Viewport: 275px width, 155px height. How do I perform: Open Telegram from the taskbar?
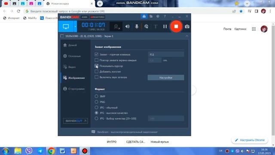pos(40,151)
